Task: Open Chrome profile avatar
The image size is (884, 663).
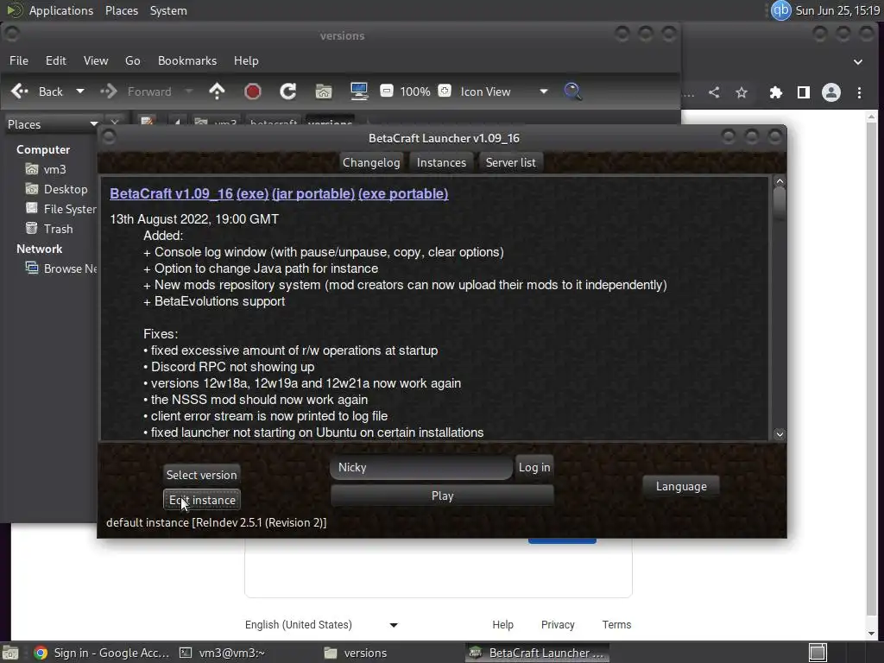Action: point(831,92)
